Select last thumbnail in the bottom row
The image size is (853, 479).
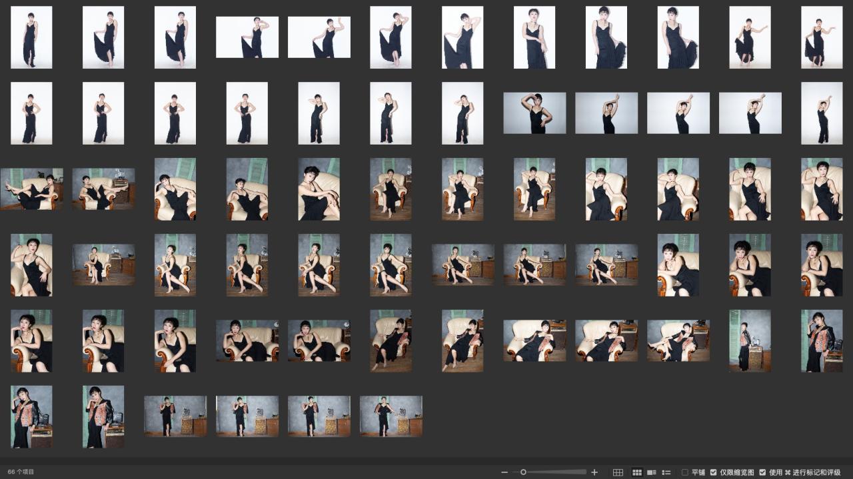tap(391, 416)
